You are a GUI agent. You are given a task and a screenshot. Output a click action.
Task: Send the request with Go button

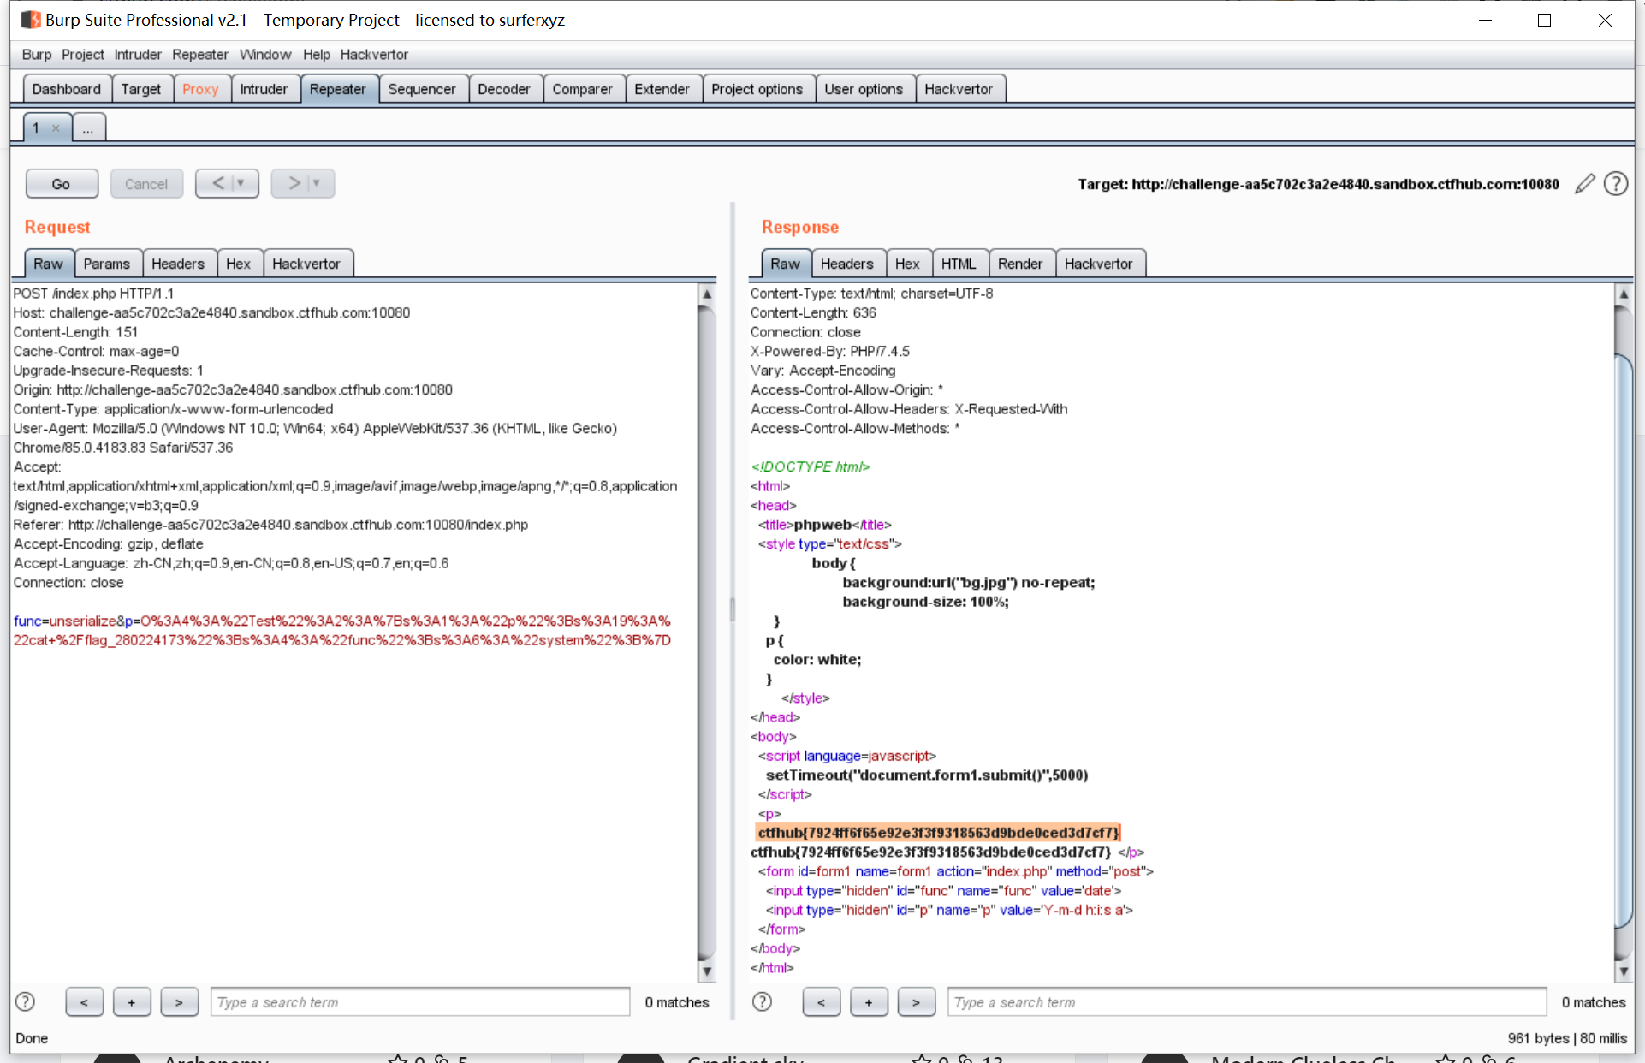coord(62,184)
